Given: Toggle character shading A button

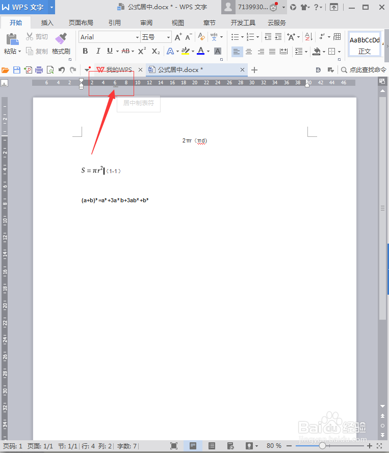Looking at the screenshot, I should tap(218, 52).
